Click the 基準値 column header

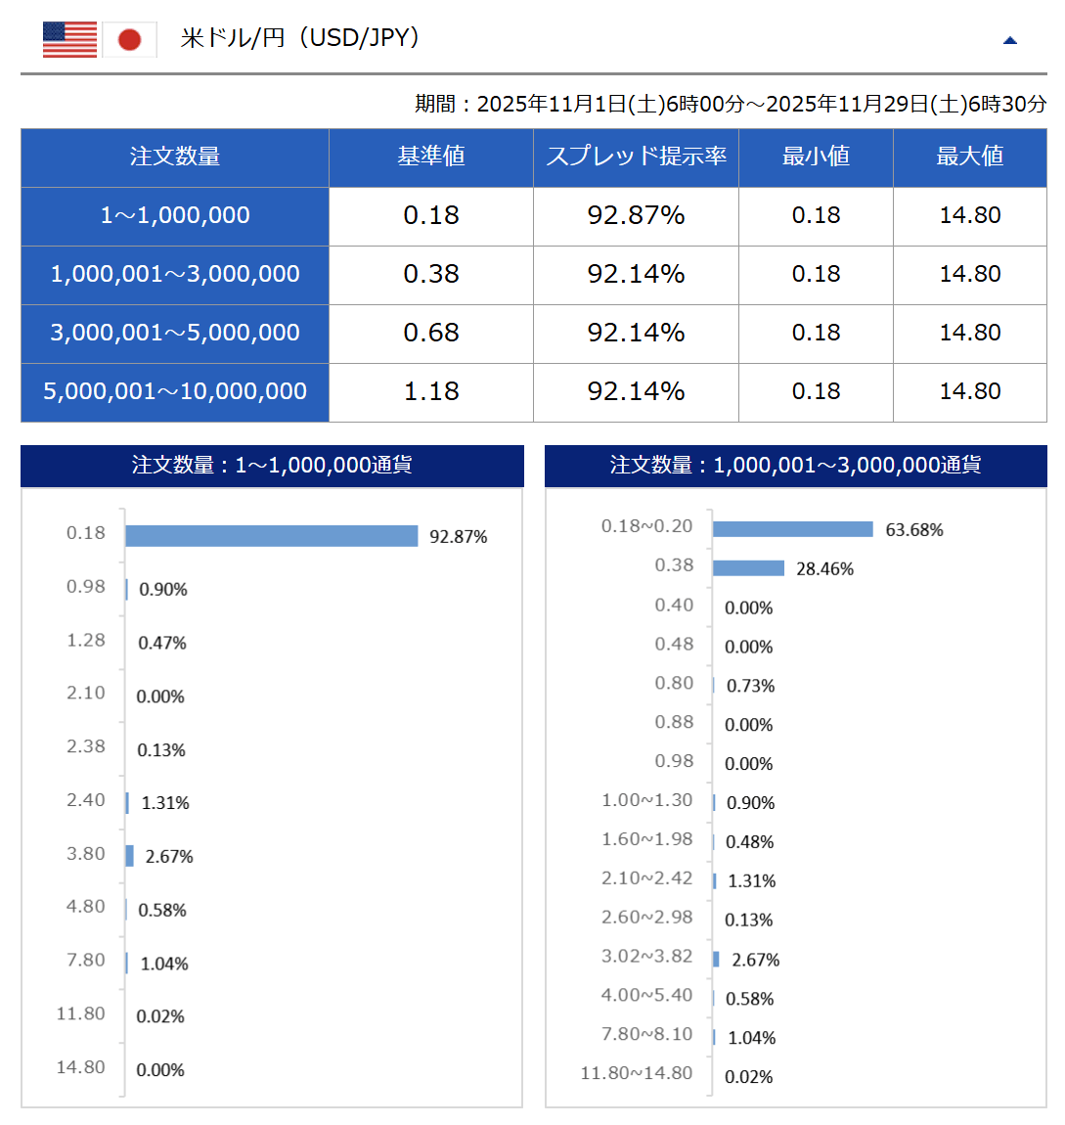[x=430, y=157]
